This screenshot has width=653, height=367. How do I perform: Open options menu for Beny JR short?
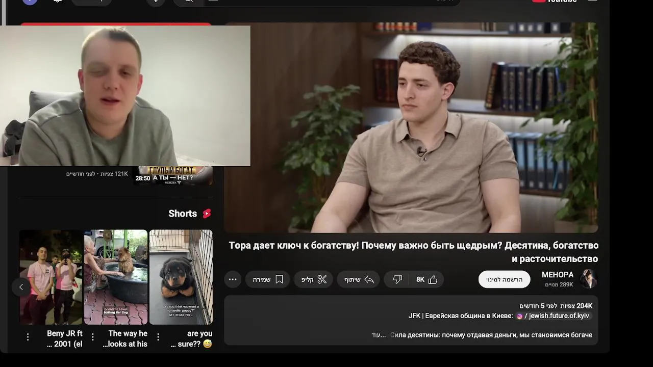pos(28,337)
